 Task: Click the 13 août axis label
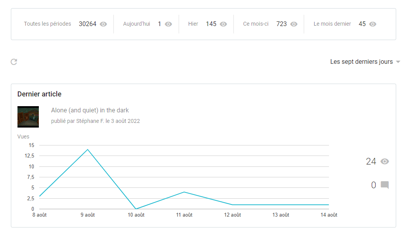[280, 215]
